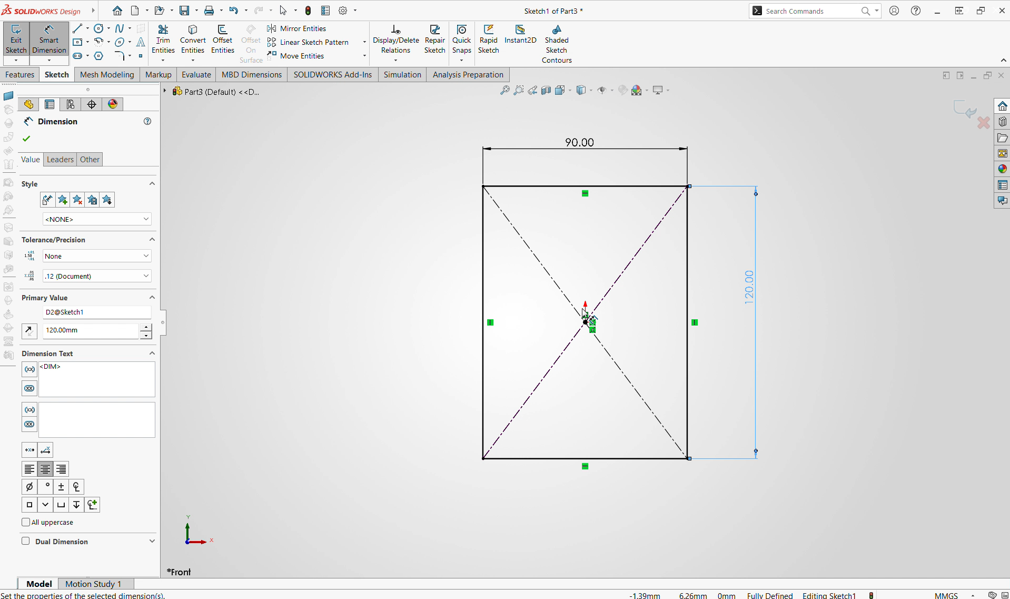Open the Trim Entities tool
This screenshot has width=1010, height=599.
(163, 39)
